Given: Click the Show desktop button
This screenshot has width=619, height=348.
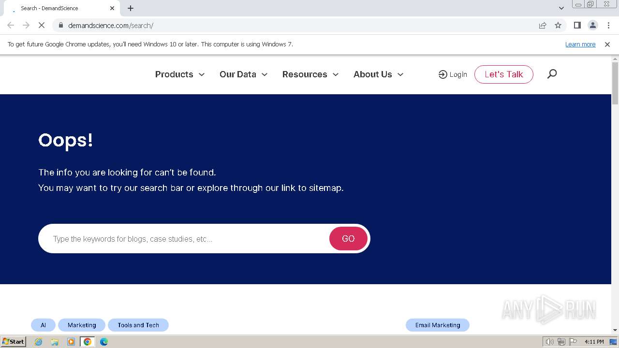Looking at the screenshot, I should pos(614,342).
